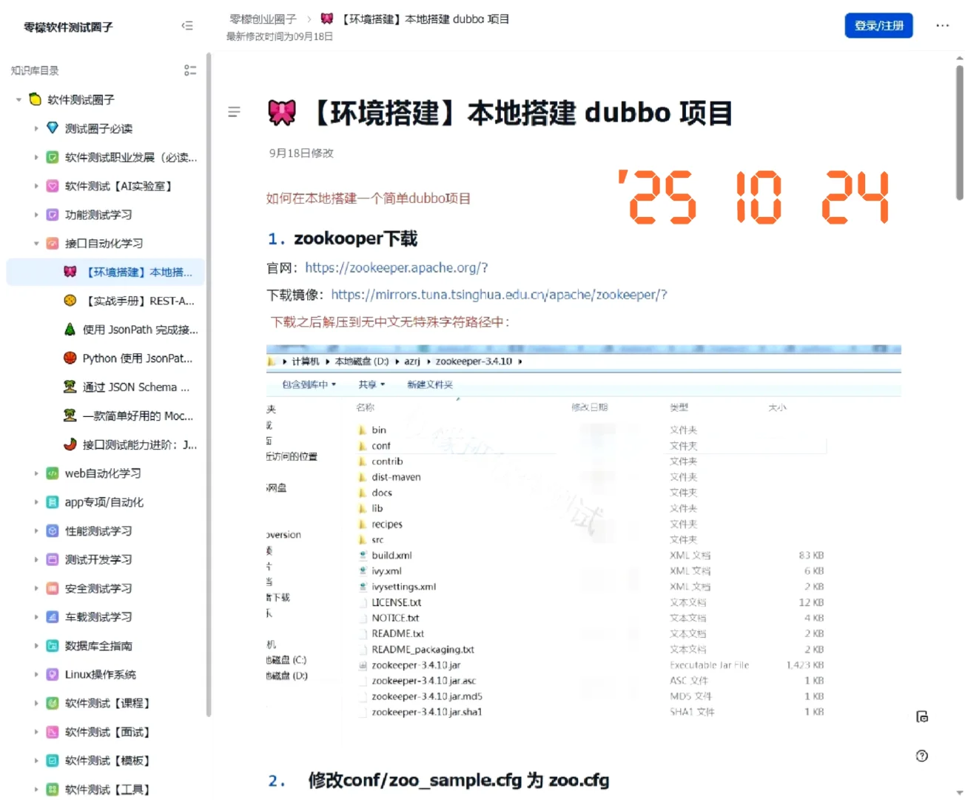Expand the web自动化学习 section
The width and height of the screenshot is (965, 800).
click(36, 473)
